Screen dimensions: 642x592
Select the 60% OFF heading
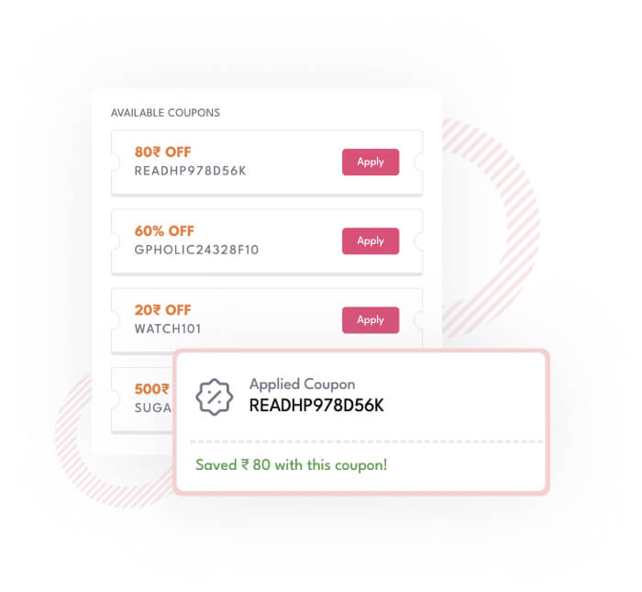tap(164, 231)
